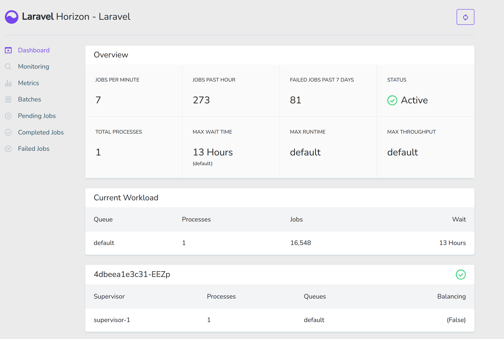Click the Queue column header
Image resolution: width=504 pixels, height=339 pixels.
(x=103, y=219)
